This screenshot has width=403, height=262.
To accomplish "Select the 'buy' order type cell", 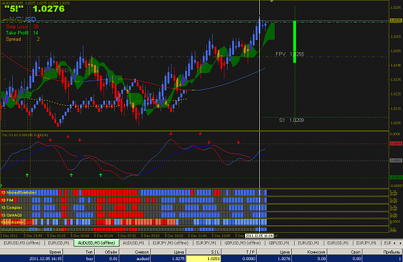I will pos(79,259).
